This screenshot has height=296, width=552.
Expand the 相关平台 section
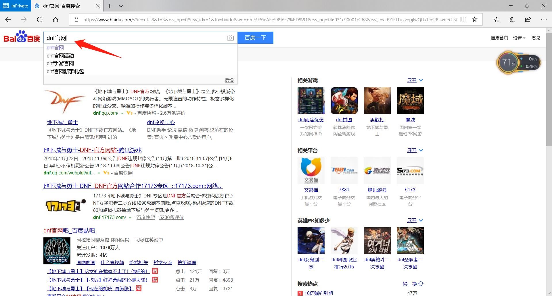click(415, 151)
